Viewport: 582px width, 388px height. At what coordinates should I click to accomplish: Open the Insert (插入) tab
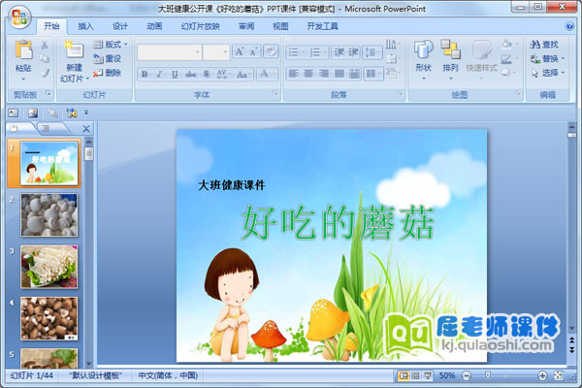pos(85,26)
